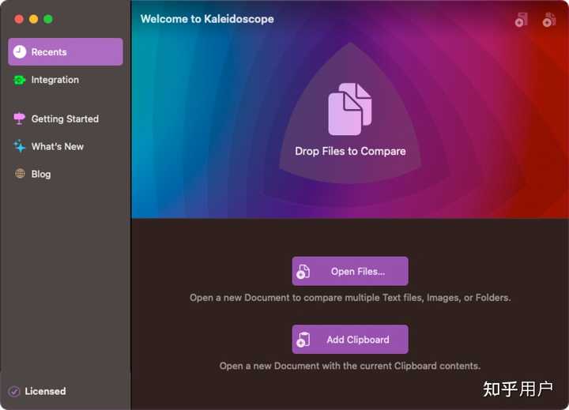Open the Getting Started guide

pyautogui.click(x=66, y=118)
